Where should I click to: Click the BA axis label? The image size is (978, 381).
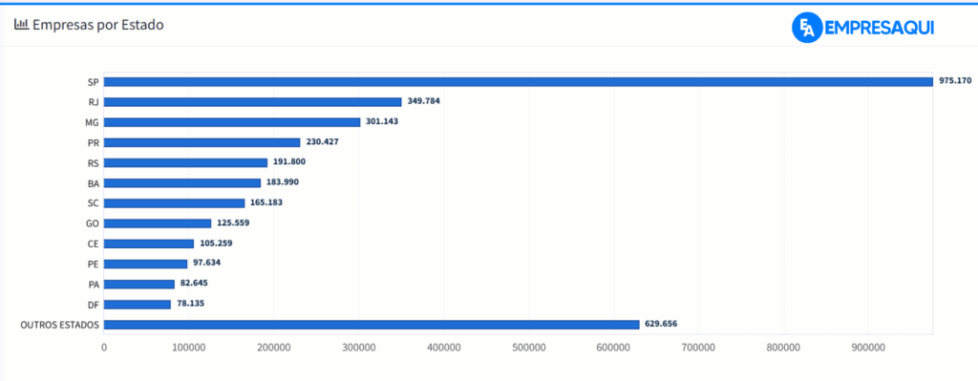coord(93,182)
